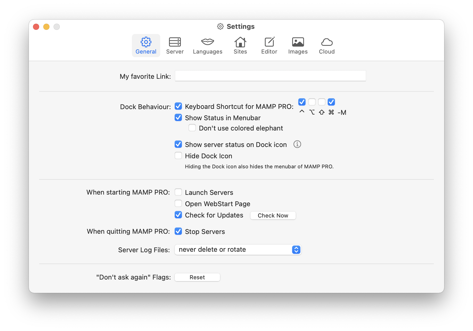Toggle Keyboard Shortcut for MAMP PRO checkbox
Viewport: 473px width, 331px height.
pyautogui.click(x=178, y=106)
